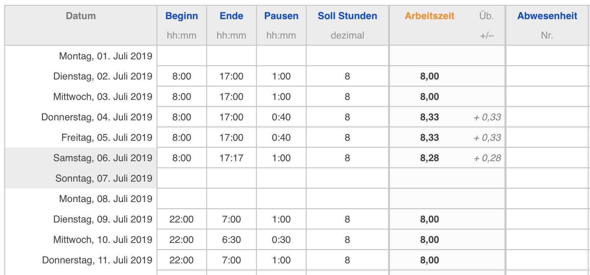This screenshot has height=275, width=590.
Task: Select Abwesenheit cell for Sonntag, 07. Juli
Action: (x=547, y=178)
